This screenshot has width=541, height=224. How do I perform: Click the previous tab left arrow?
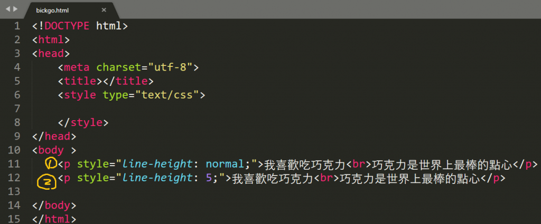pyautogui.click(x=8, y=8)
